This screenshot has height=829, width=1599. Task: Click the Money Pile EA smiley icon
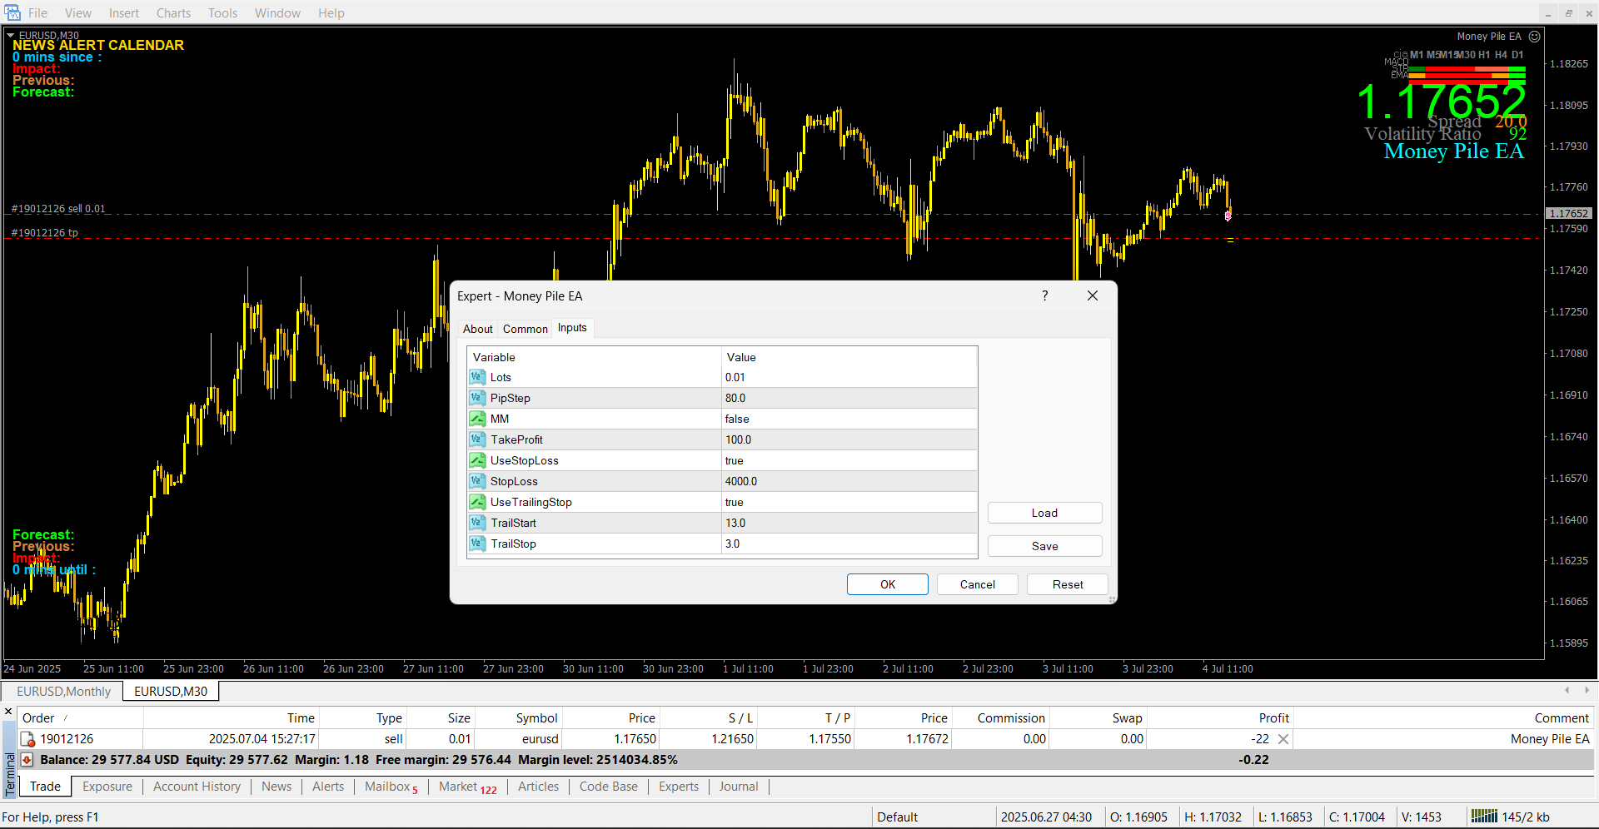tap(1535, 37)
